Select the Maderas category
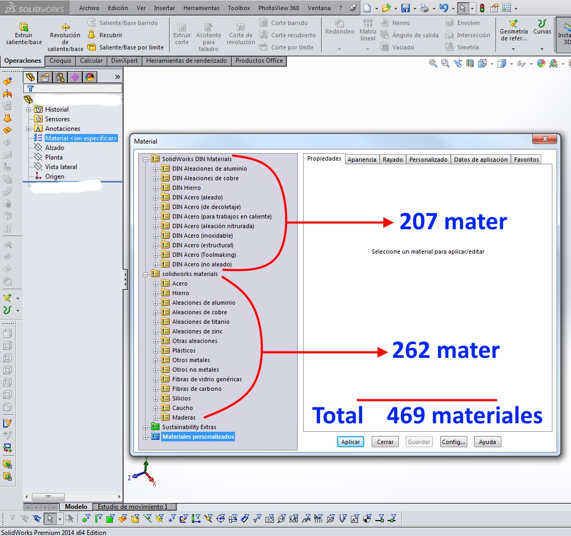The width and height of the screenshot is (571, 536). pyautogui.click(x=183, y=417)
